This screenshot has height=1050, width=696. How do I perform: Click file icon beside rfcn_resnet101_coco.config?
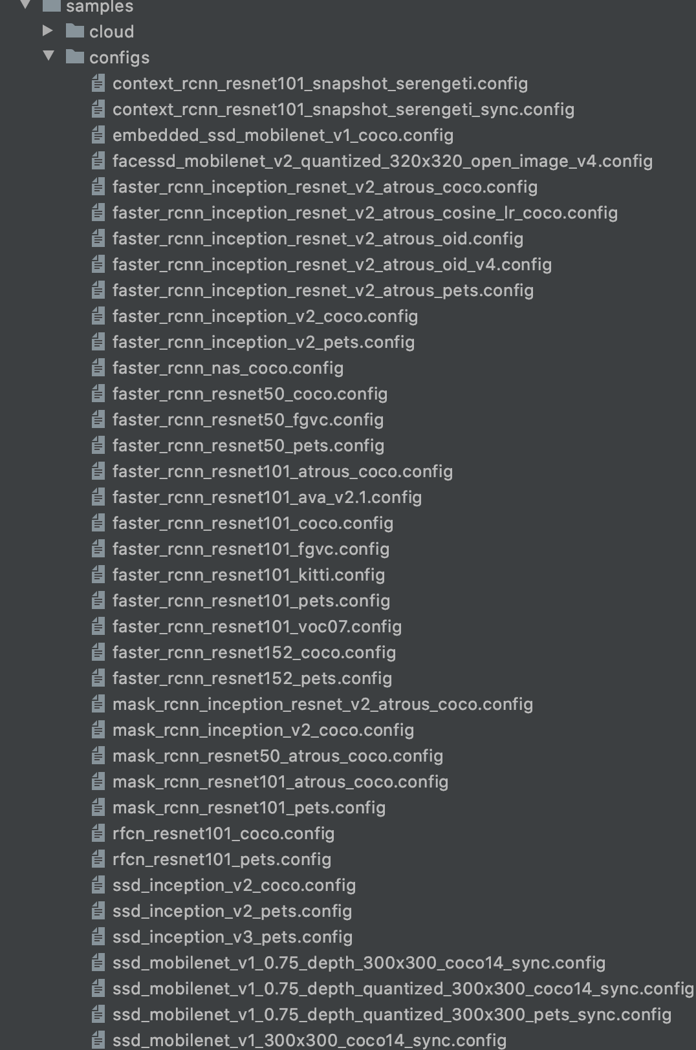point(98,833)
